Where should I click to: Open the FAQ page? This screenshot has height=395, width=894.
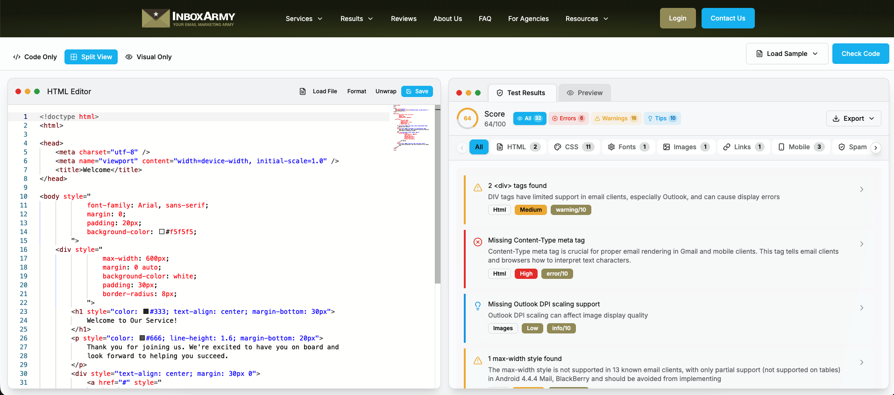(x=485, y=19)
